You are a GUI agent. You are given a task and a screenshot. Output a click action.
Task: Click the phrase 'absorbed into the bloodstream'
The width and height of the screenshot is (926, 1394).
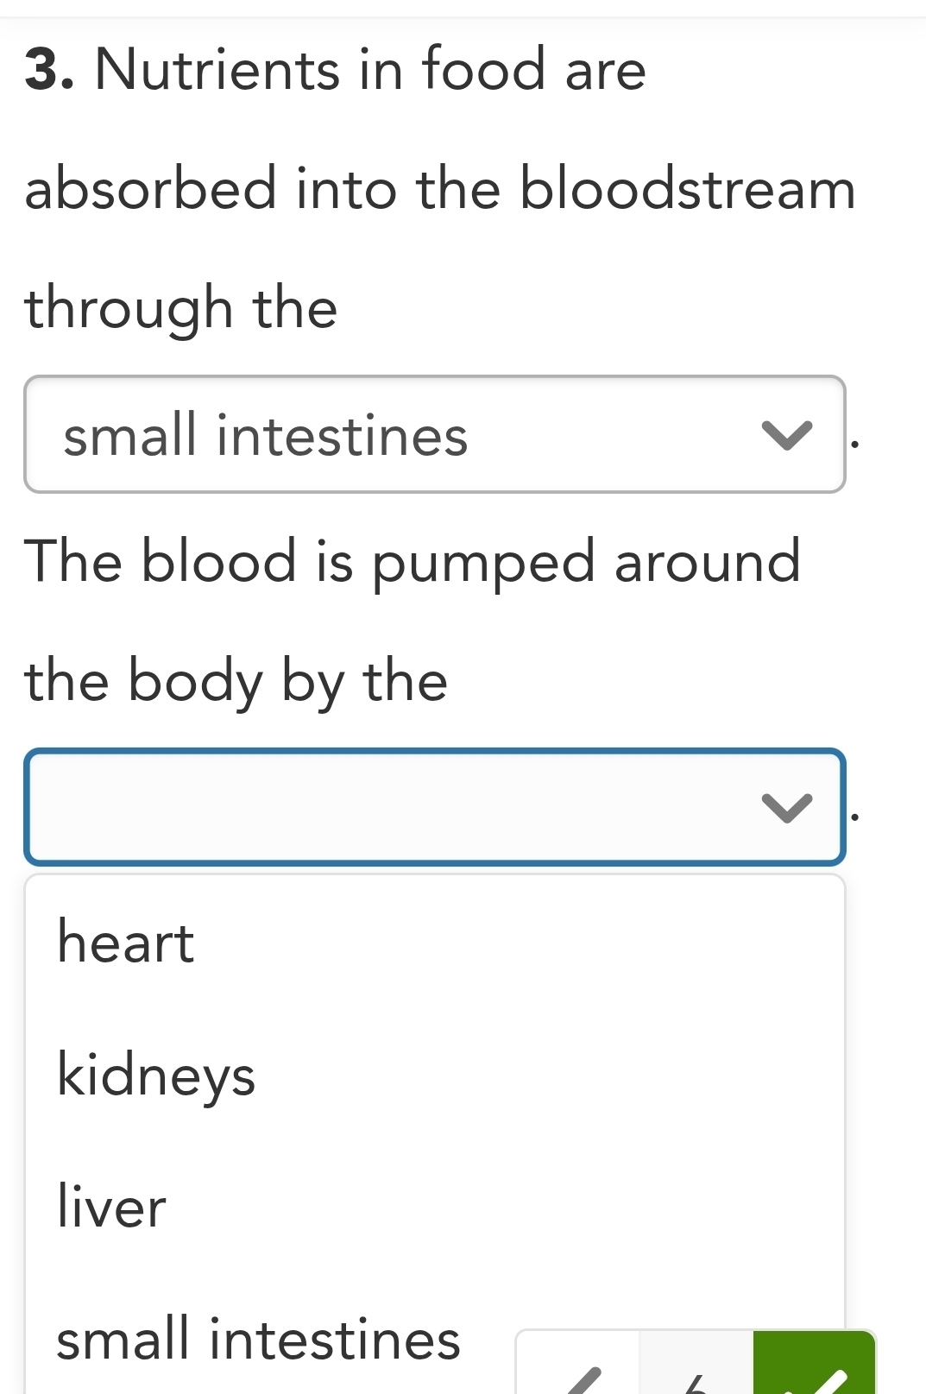(440, 188)
